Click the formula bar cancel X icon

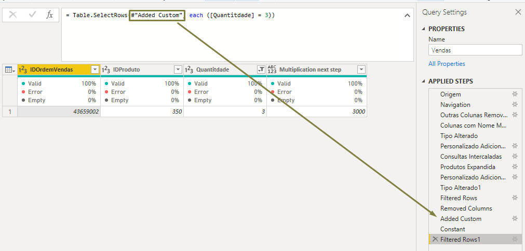pyautogui.click(x=13, y=15)
